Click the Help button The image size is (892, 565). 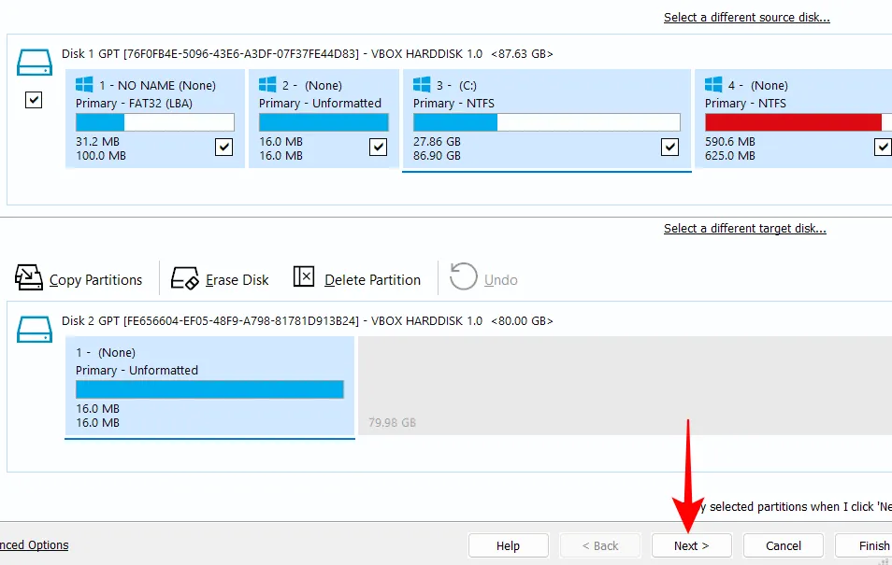pos(509,545)
